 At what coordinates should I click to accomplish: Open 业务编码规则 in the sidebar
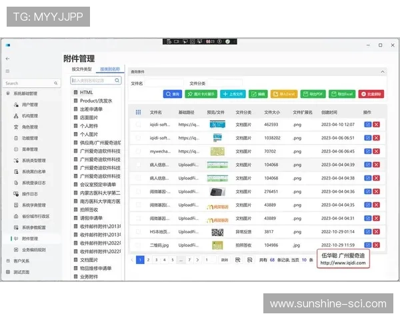point(34,250)
